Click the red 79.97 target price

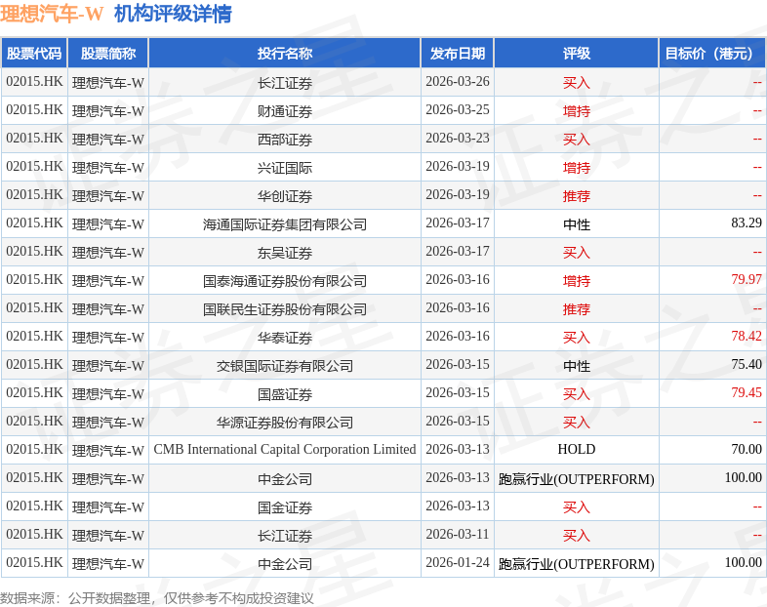click(x=746, y=280)
